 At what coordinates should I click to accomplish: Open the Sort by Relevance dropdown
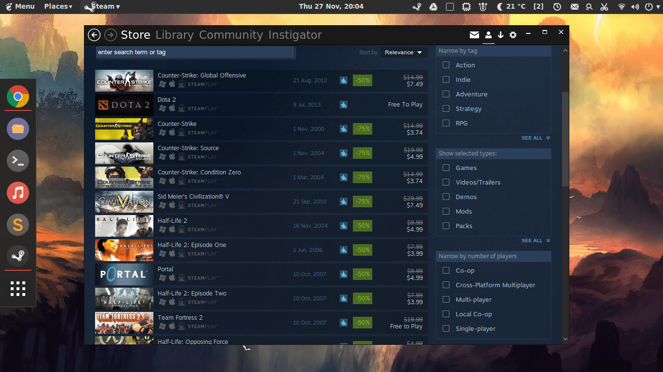click(404, 52)
